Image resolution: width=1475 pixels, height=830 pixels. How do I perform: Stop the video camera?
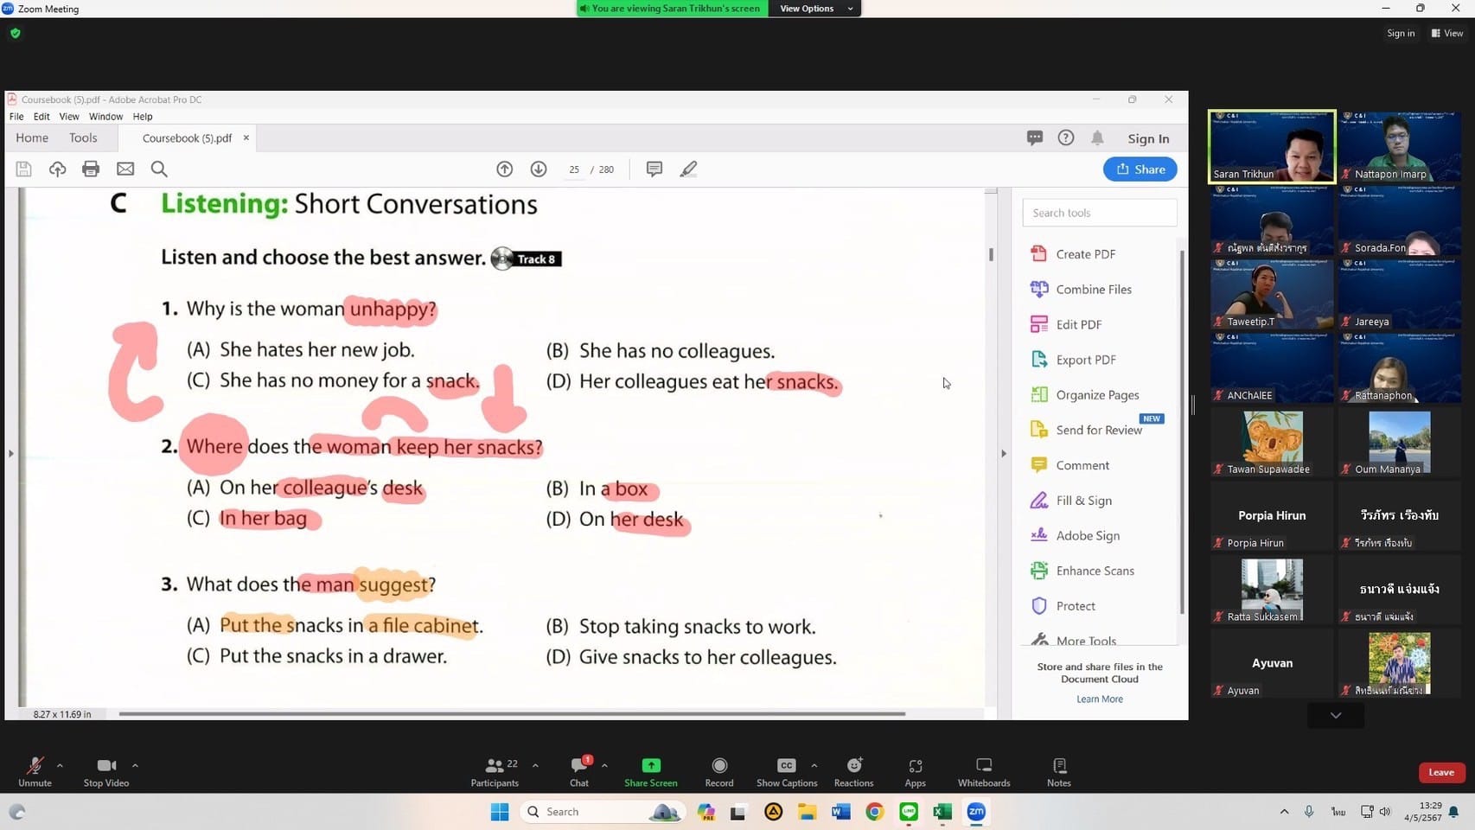point(105,766)
